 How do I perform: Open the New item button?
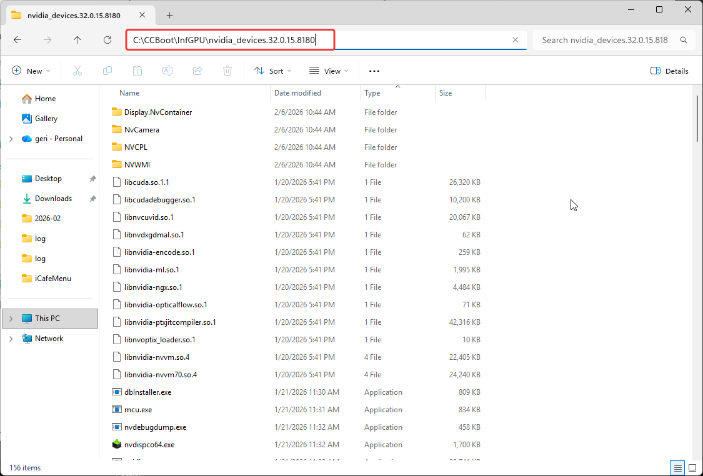click(31, 71)
